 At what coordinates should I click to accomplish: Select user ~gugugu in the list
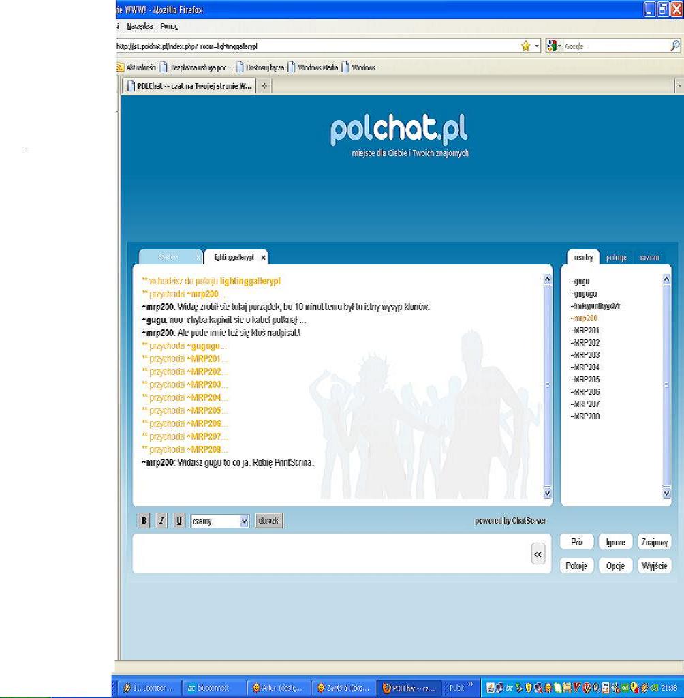tap(584, 294)
